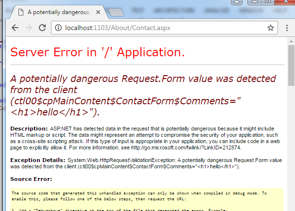This screenshot has width=295, height=211.
Task: Select the 'A potentially dangerous' tab
Action: click(57, 11)
